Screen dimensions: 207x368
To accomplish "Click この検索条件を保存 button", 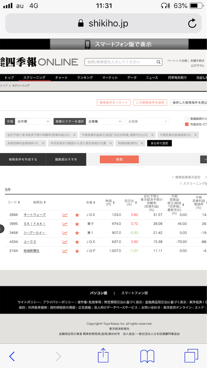I will [x=150, y=102].
